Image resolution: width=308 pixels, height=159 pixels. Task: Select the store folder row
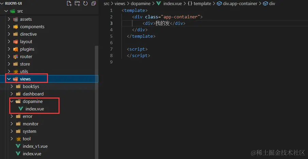[49, 64]
